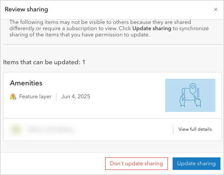Click the blurred owner name
This screenshot has height=175, width=224.
tap(50, 130)
